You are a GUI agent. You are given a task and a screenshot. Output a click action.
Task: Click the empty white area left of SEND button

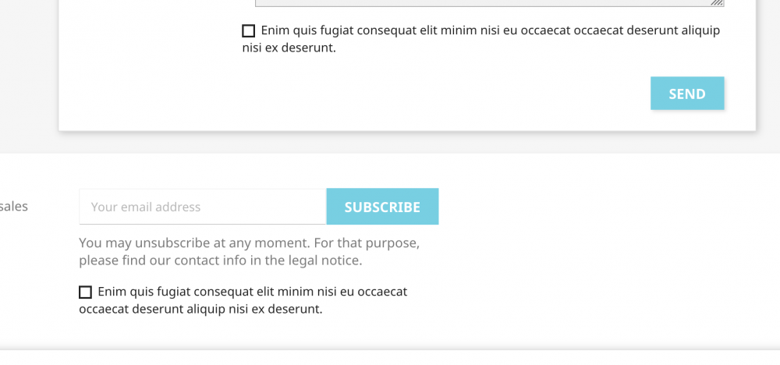(x=398, y=94)
